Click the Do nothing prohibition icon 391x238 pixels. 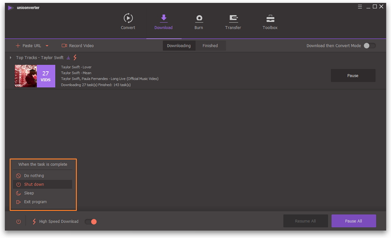click(18, 176)
